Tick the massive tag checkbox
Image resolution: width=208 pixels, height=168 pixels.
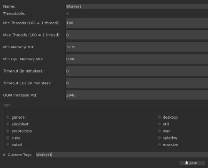click(x=159, y=145)
